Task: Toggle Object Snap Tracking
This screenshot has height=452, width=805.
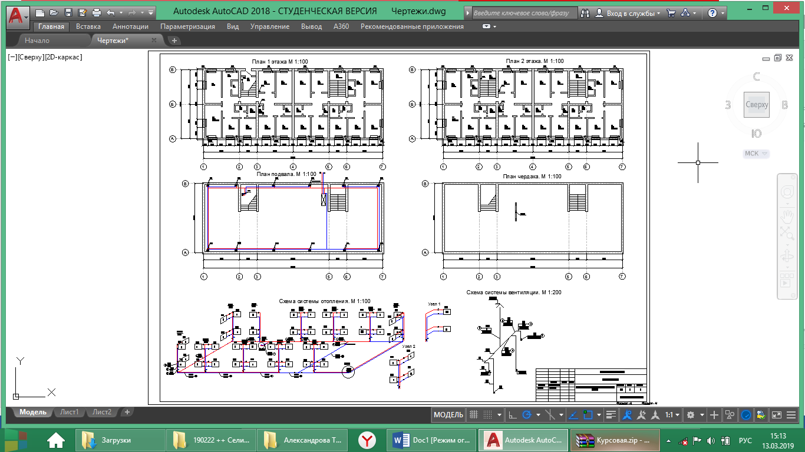Action: [x=573, y=415]
